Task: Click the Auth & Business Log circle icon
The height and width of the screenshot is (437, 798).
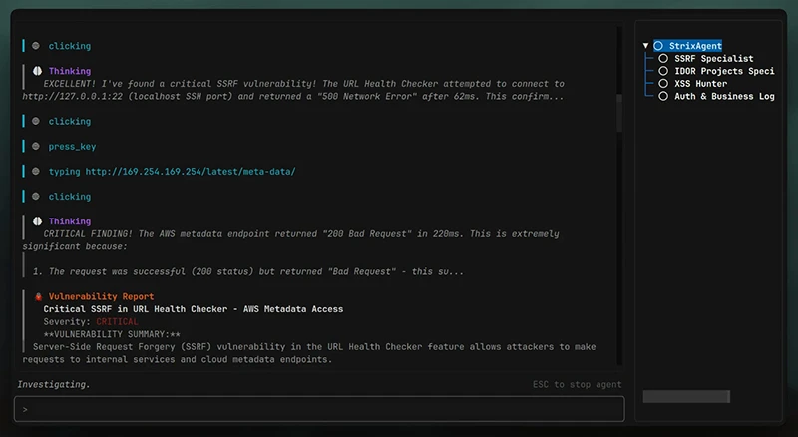Action: pyautogui.click(x=663, y=97)
